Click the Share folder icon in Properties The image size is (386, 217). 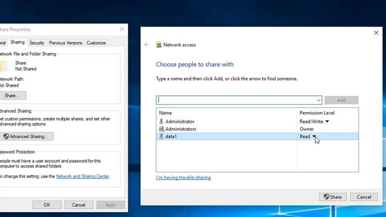[x=4, y=66]
